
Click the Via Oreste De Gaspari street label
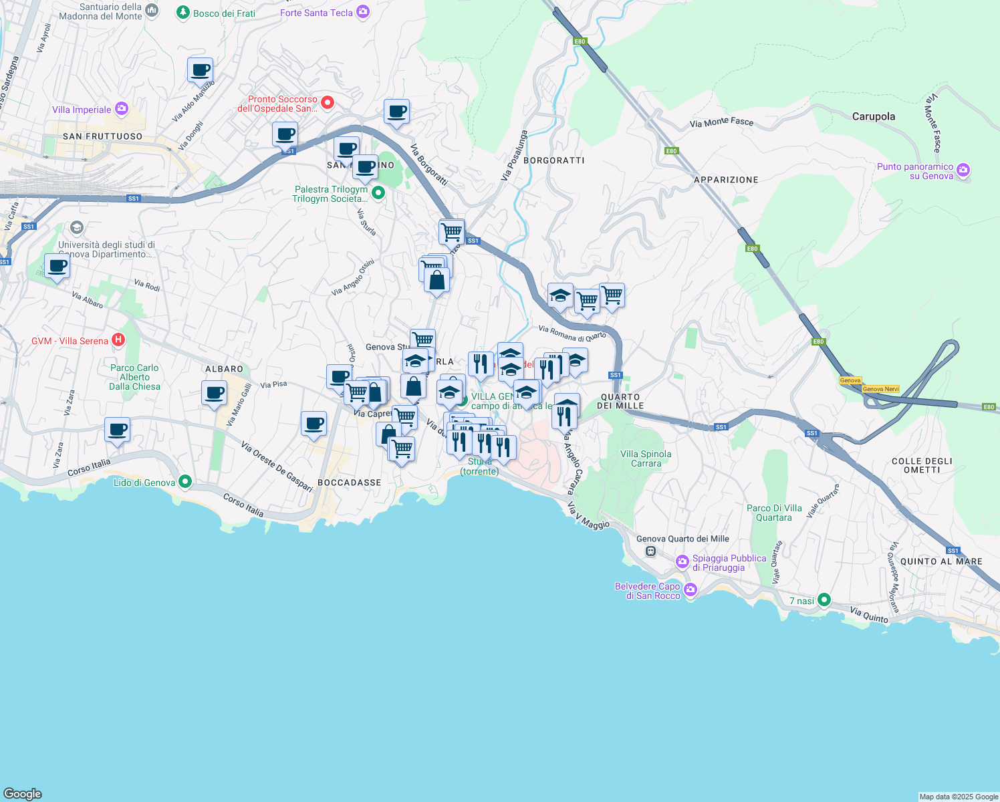point(277,467)
